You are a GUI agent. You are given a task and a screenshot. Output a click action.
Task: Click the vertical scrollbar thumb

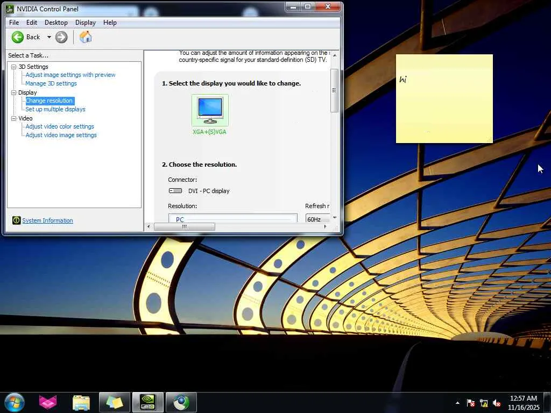tap(334, 90)
